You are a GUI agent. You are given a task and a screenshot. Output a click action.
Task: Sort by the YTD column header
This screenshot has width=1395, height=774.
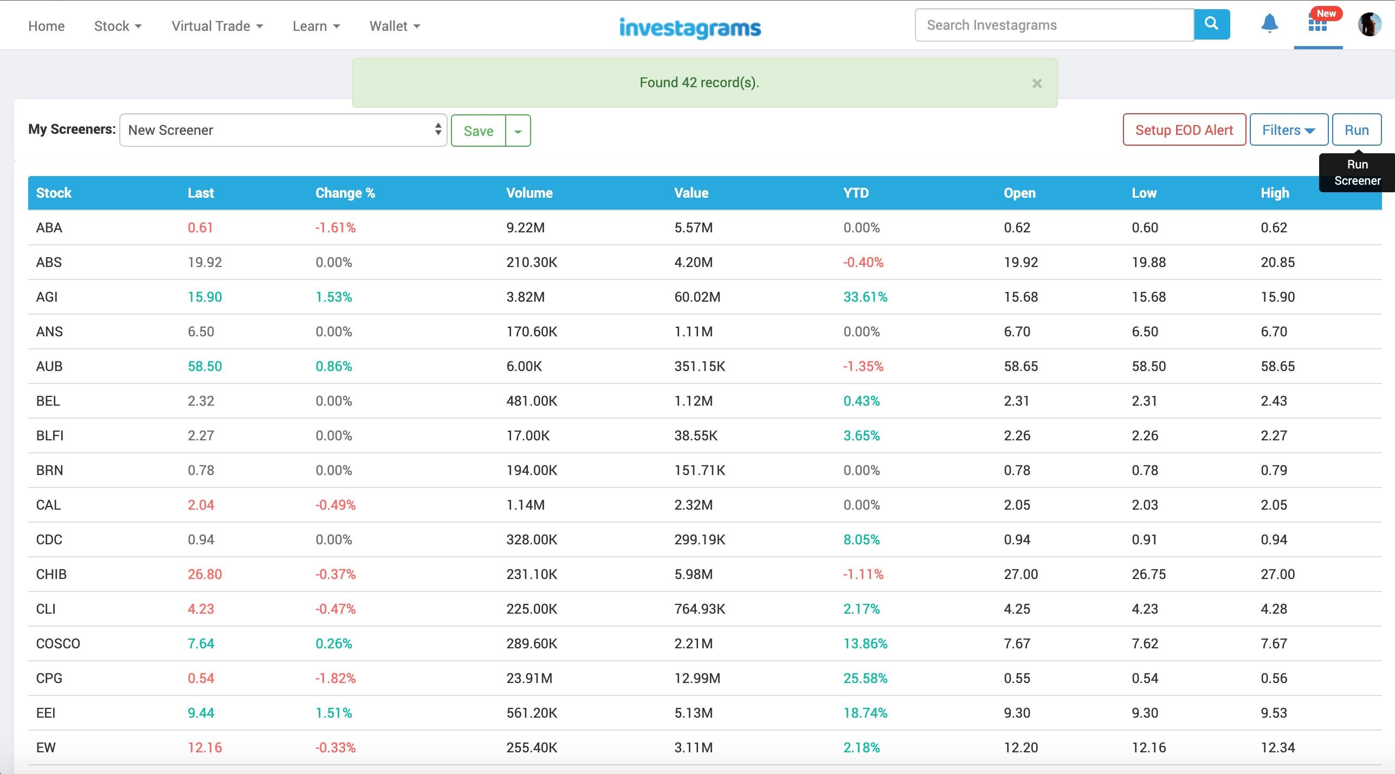856,193
